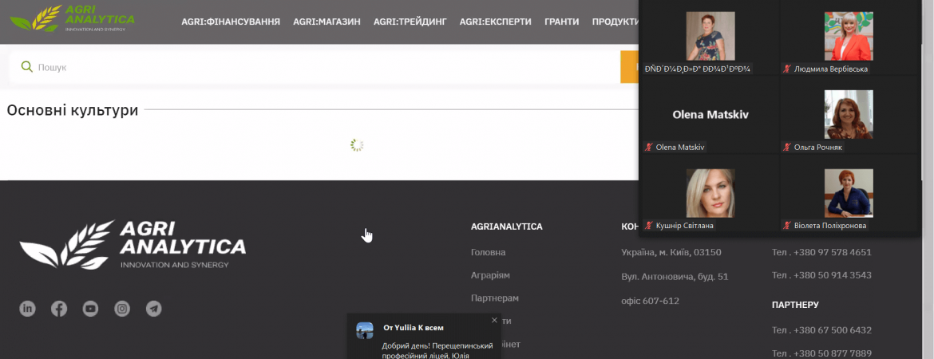Select Ольга Рочняк video thumbnail
The image size is (934, 359).
click(849, 114)
